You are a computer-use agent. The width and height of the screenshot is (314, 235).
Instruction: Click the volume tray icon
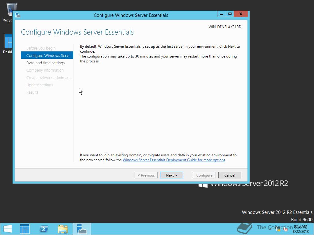click(x=285, y=229)
